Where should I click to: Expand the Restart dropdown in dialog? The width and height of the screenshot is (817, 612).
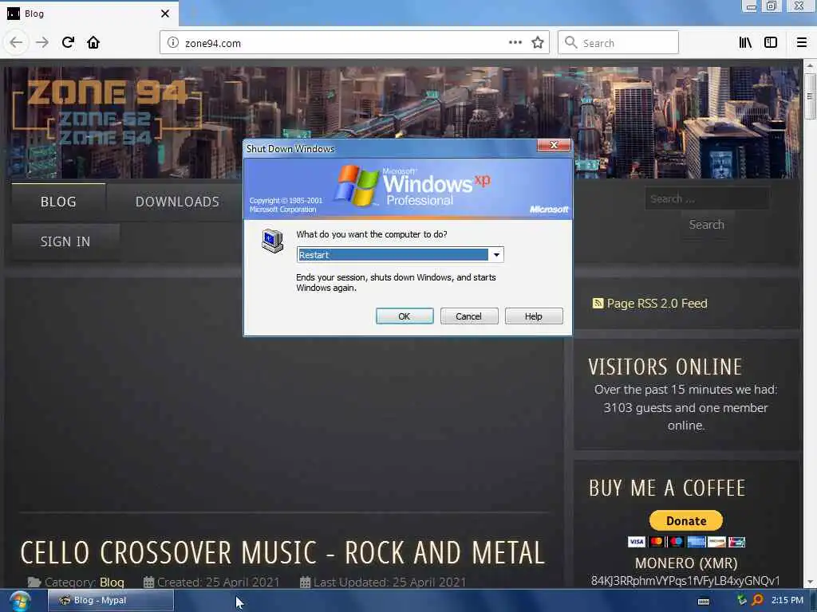pos(496,254)
